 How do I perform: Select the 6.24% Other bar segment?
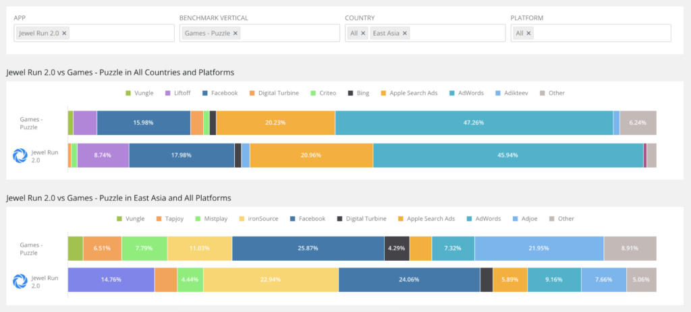[638, 123]
